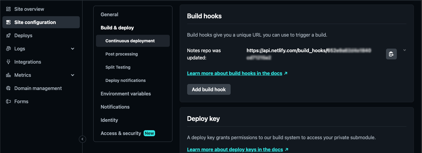Click the Deploys rocket icon
The image size is (422, 153).
point(8,35)
